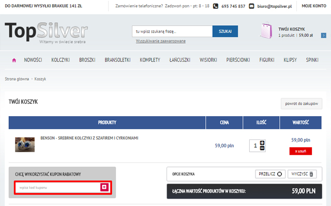The height and width of the screenshot is (206, 331).
Task: Click the TopSilver logo
Action: [x=46, y=33]
